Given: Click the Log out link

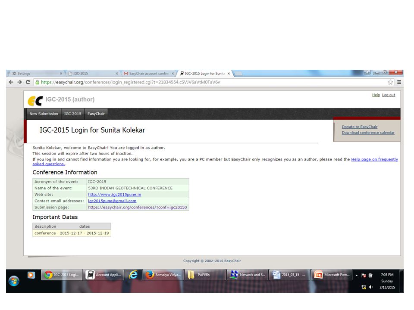Looking at the screenshot, I should point(389,95).
